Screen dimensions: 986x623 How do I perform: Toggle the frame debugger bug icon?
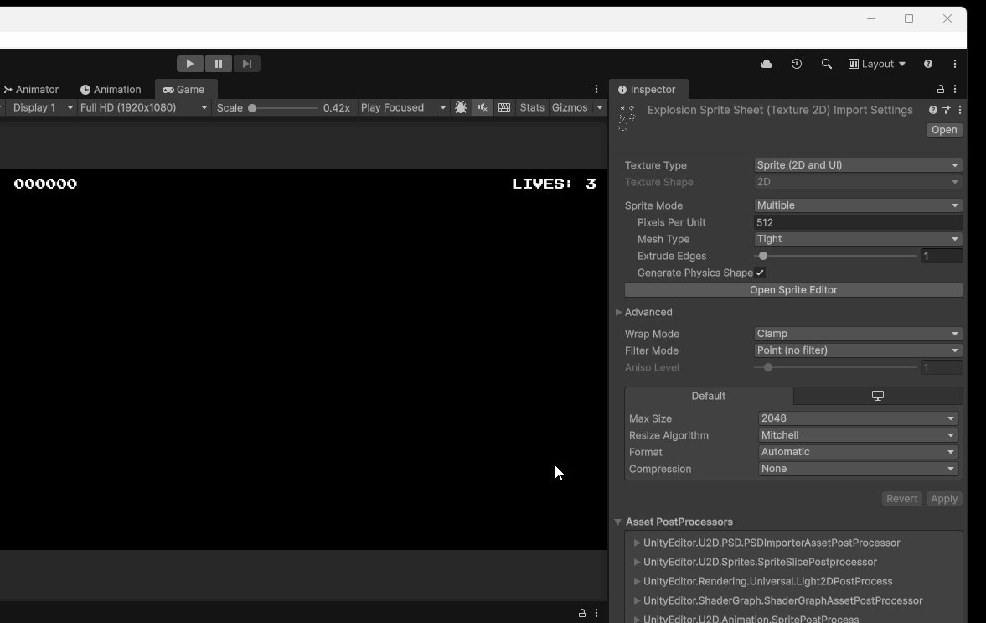[461, 107]
